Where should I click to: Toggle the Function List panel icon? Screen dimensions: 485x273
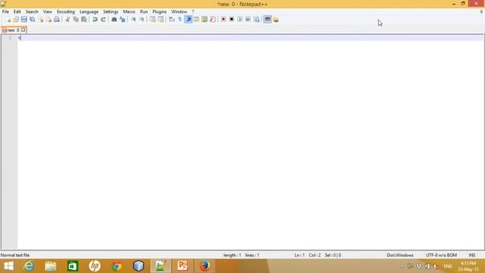pyautogui.click(x=212, y=20)
